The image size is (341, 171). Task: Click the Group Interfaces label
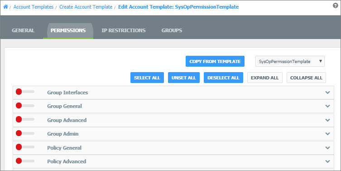[67, 93]
